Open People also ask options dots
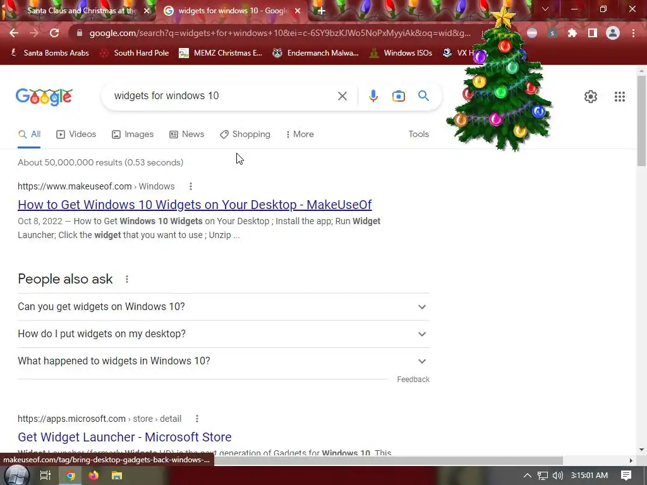This screenshot has width=647, height=485. coord(127,279)
